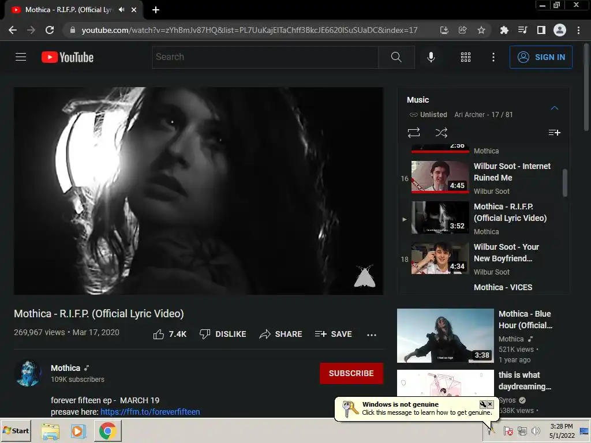Select Mothica R.I.F.P. playlist entry title
Image resolution: width=591 pixels, height=443 pixels.
tap(510, 212)
